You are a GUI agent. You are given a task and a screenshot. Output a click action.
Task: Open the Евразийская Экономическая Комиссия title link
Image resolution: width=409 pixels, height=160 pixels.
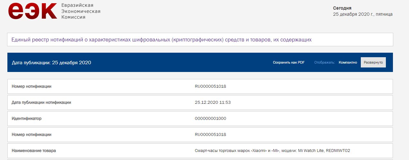(81, 11)
